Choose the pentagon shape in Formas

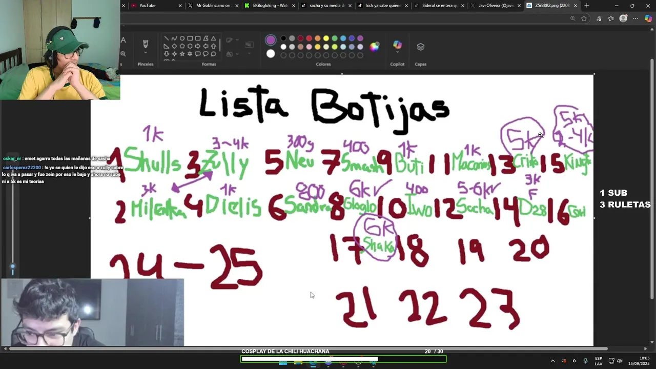[x=182, y=46]
